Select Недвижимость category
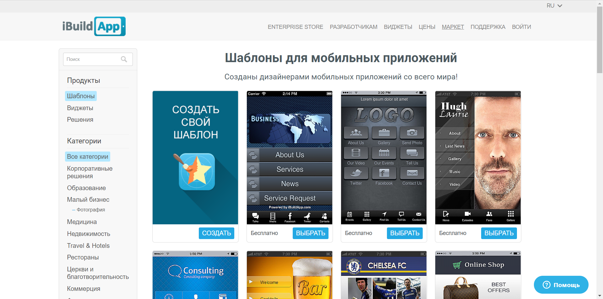The width and height of the screenshot is (603, 299). (89, 234)
